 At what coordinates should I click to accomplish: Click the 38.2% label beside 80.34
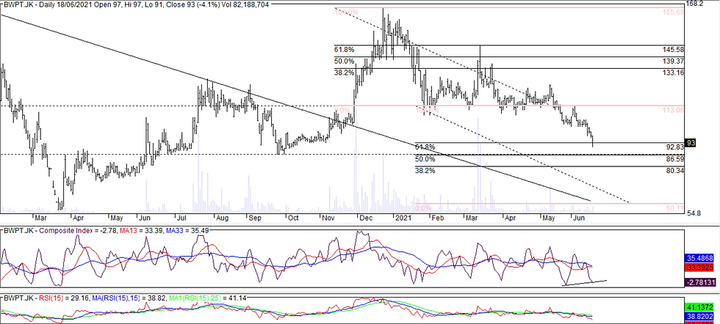click(425, 171)
